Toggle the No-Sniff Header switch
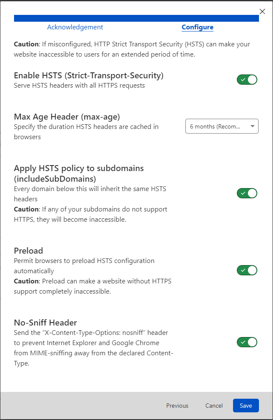 [x=247, y=342]
